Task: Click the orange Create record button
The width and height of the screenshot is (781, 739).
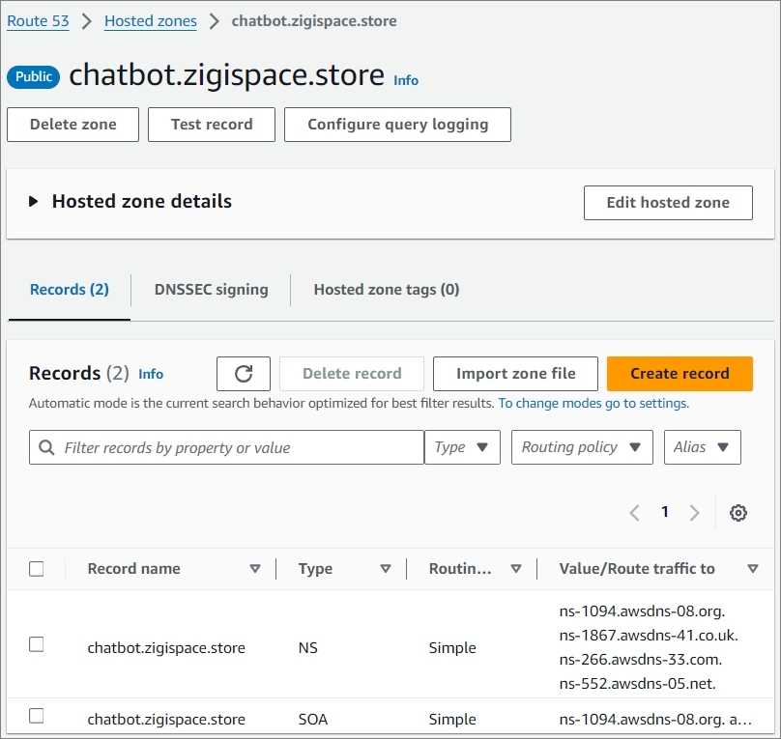Action: 680,374
